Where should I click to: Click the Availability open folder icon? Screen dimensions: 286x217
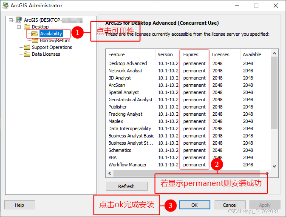tap(35, 34)
